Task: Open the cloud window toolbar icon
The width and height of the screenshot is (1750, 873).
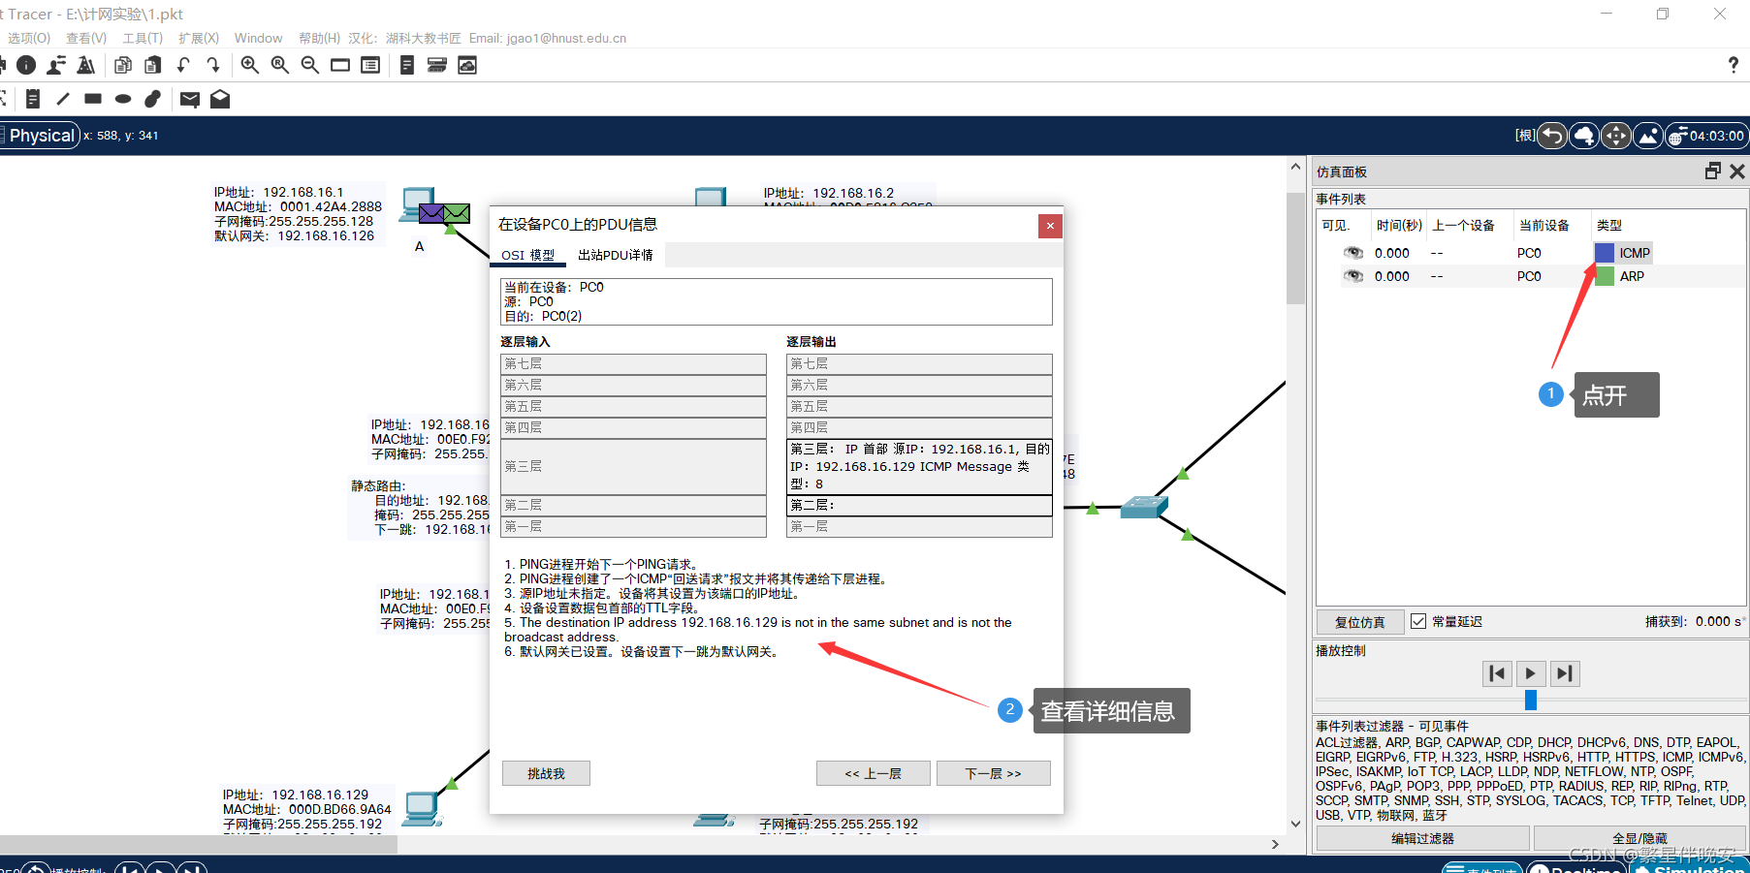Action: 467,65
